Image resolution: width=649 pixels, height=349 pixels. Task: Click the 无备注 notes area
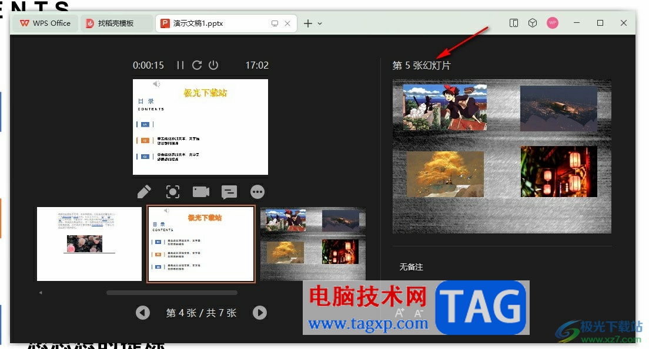pyautogui.click(x=411, y=267)
